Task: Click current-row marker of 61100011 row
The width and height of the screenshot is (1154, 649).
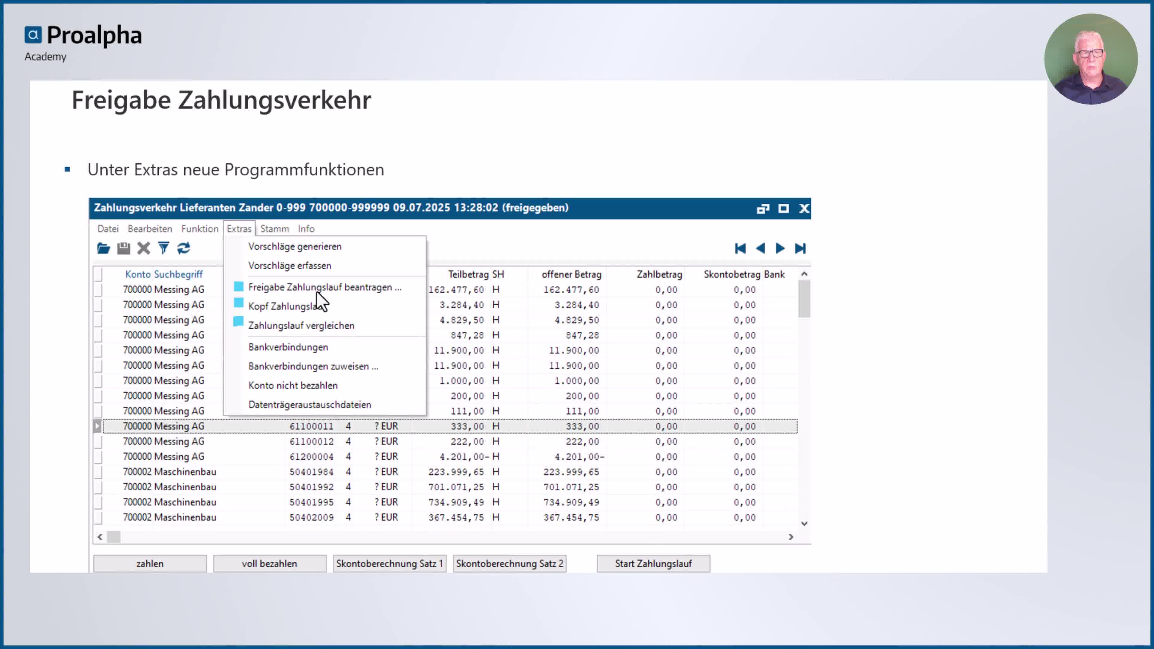Action: (98, 426)
